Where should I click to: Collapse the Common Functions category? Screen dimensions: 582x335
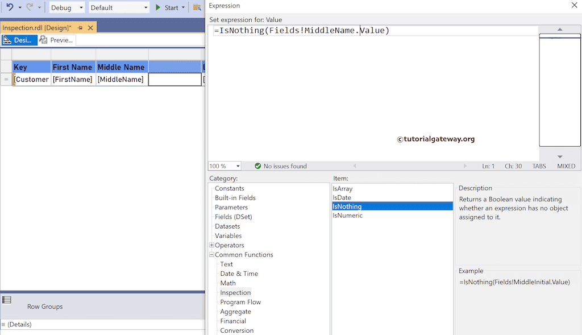coord(211,254)
